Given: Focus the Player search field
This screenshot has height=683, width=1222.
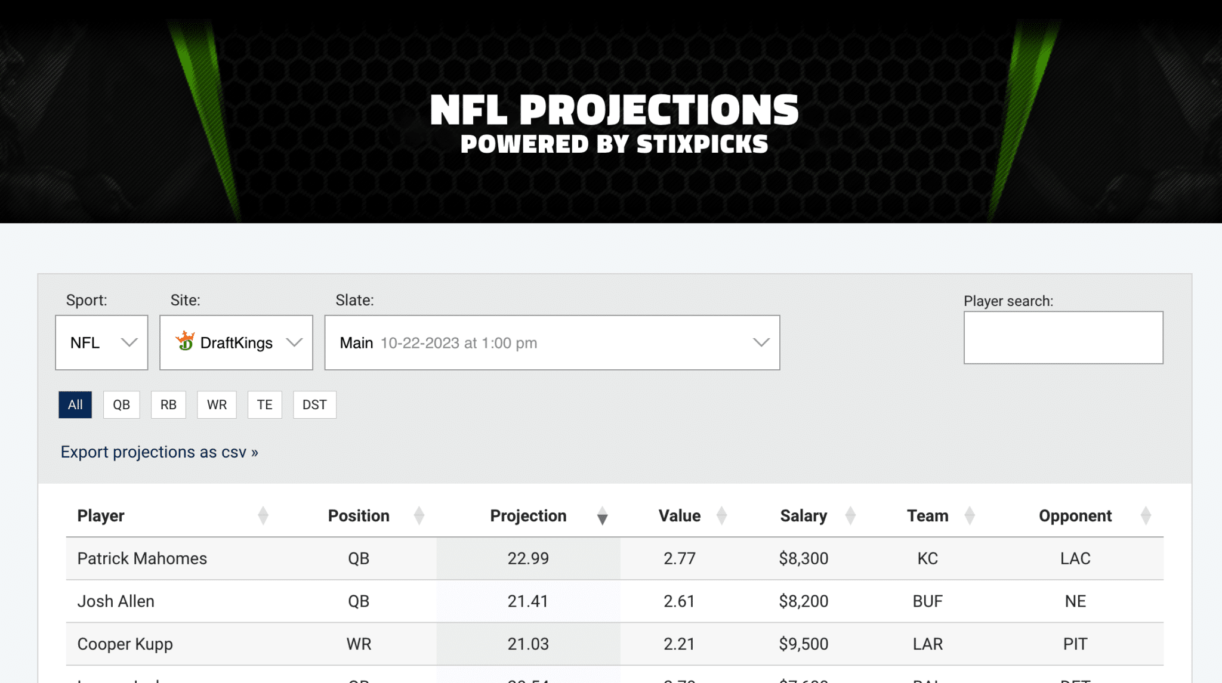Looking at the screenshot, I should click(1063, 338).
